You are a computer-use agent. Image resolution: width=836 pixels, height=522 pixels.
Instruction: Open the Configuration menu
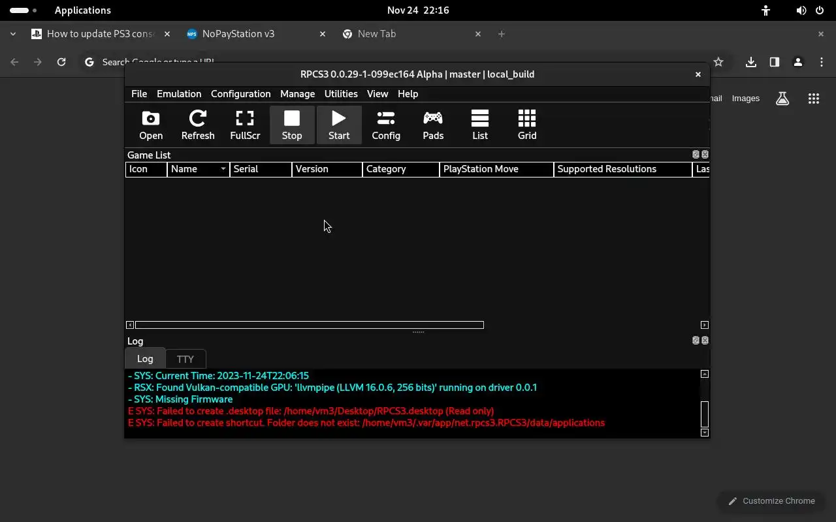[x=240, y=94]
